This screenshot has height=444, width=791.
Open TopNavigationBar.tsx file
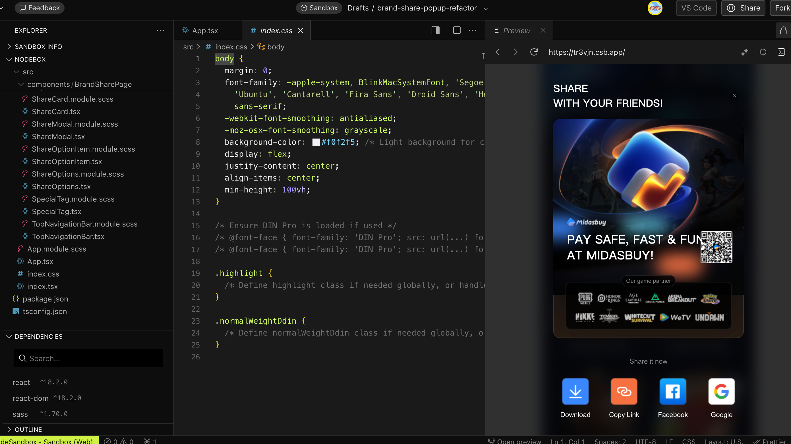point(68,237)
